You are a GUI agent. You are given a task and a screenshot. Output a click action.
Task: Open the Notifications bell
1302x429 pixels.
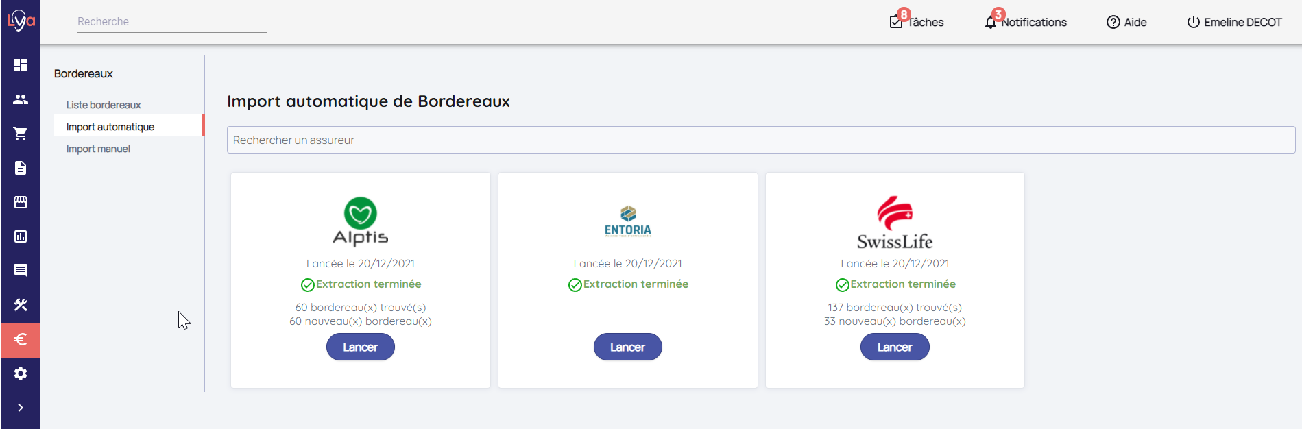point(1026,22)
